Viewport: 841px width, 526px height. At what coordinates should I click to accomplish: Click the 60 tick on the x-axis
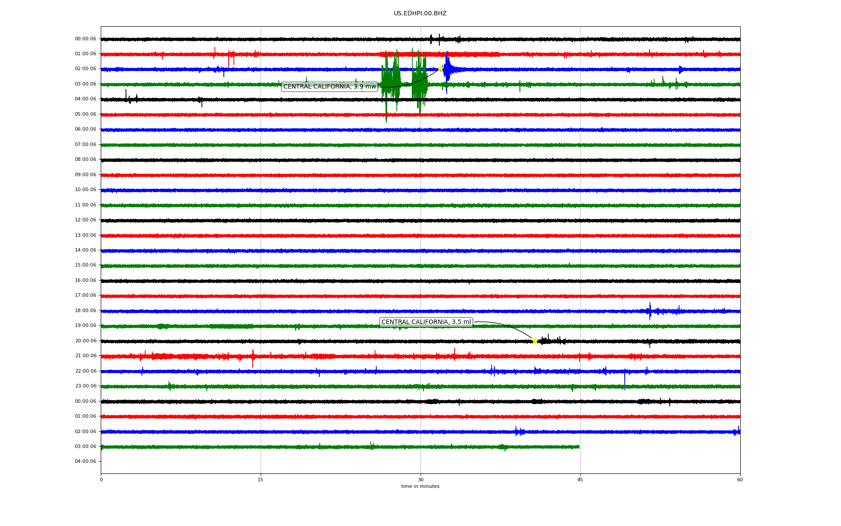[740, 480]
